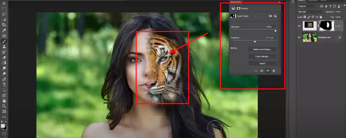Click the Properties panel tab
The width and height of the screenshot is (346, 138).
(236, 2)
